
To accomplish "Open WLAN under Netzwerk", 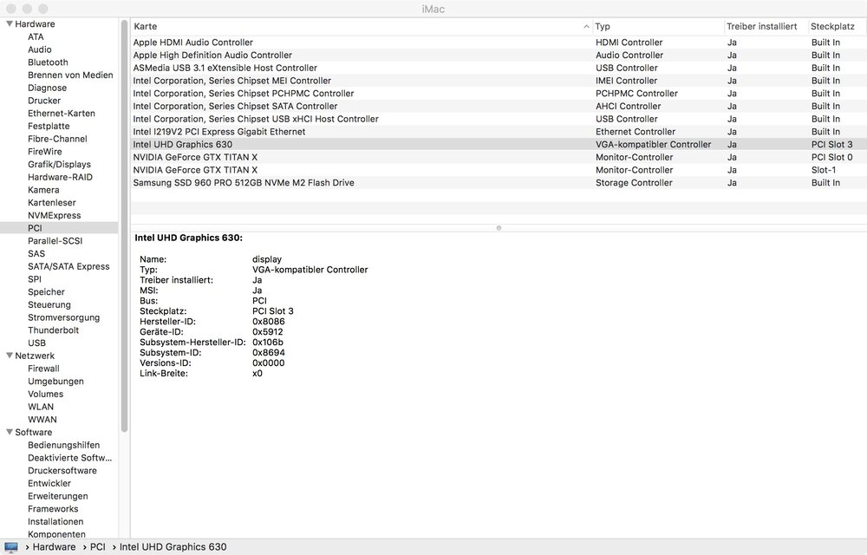I will click(x=41, y=407).
